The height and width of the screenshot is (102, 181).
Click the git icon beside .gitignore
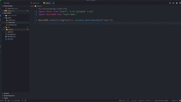point(6,32)
